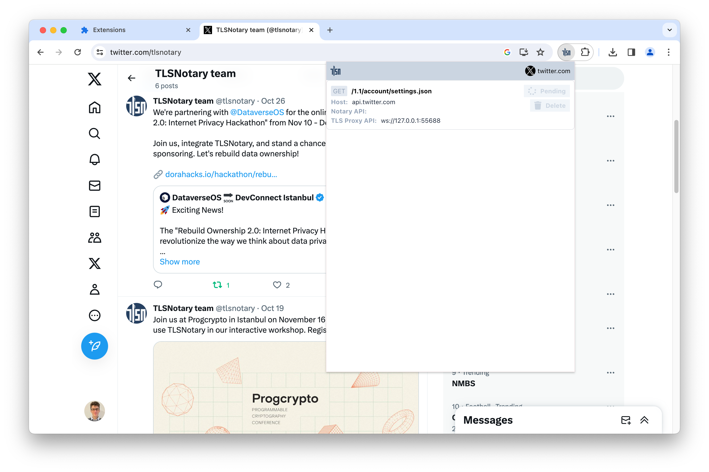
Task: Click the page vertical scrollbar thumb
Action: click(676, 157)
